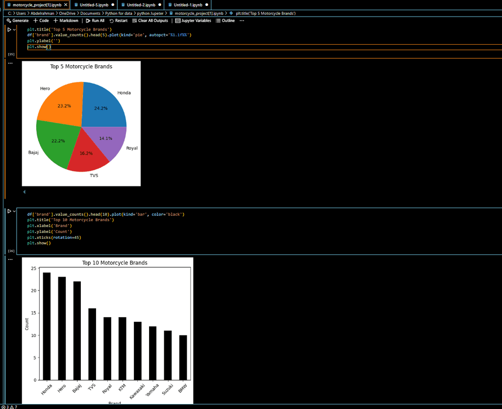The width and height of the screenshot is (502, 409).
Task: Click the green Bajaj pie slice
Action: coord(58,141)
